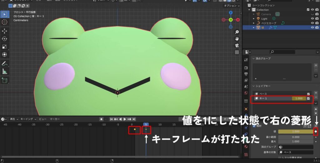Open the オプション dropdown
The height and width of the screenshot is (163, 320).
click(x=231, y=6)
